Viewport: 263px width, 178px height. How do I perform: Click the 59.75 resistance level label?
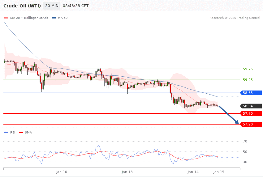click(248, 69)
